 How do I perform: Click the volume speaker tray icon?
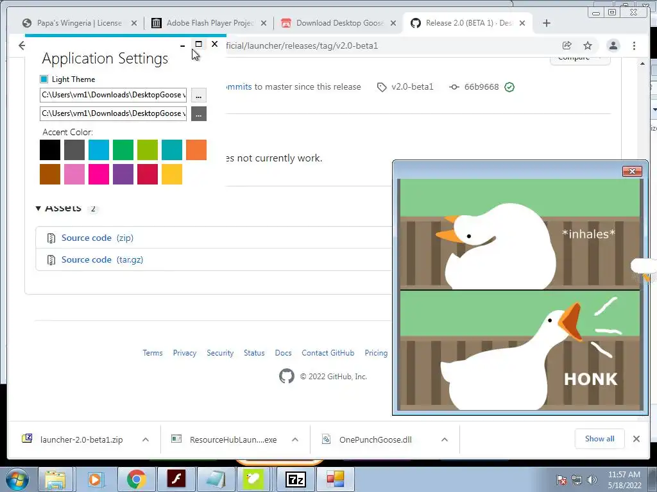[x=592, y=480]
